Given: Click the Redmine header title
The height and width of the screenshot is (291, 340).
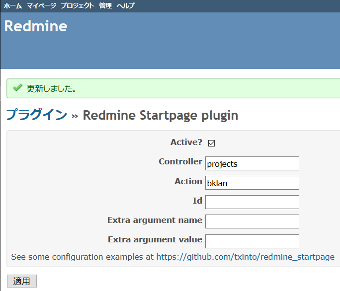Looking at the screenshot, I should [36, 26].
